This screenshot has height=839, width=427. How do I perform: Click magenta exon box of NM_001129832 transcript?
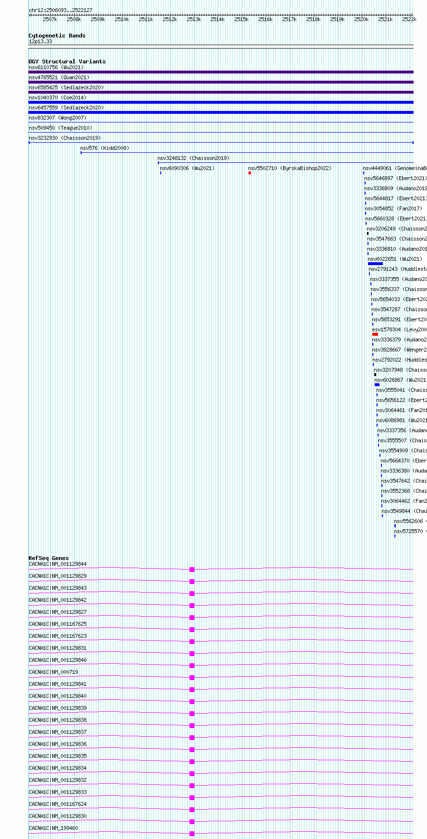(192, 786)
